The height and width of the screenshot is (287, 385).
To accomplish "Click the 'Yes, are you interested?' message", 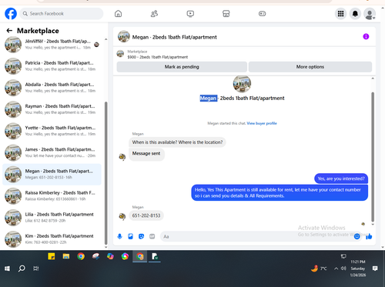I will click(341, 179).
